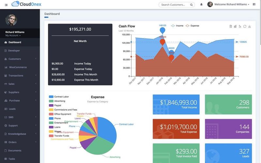Open the notifications bell icon

[x=201, y=5]
